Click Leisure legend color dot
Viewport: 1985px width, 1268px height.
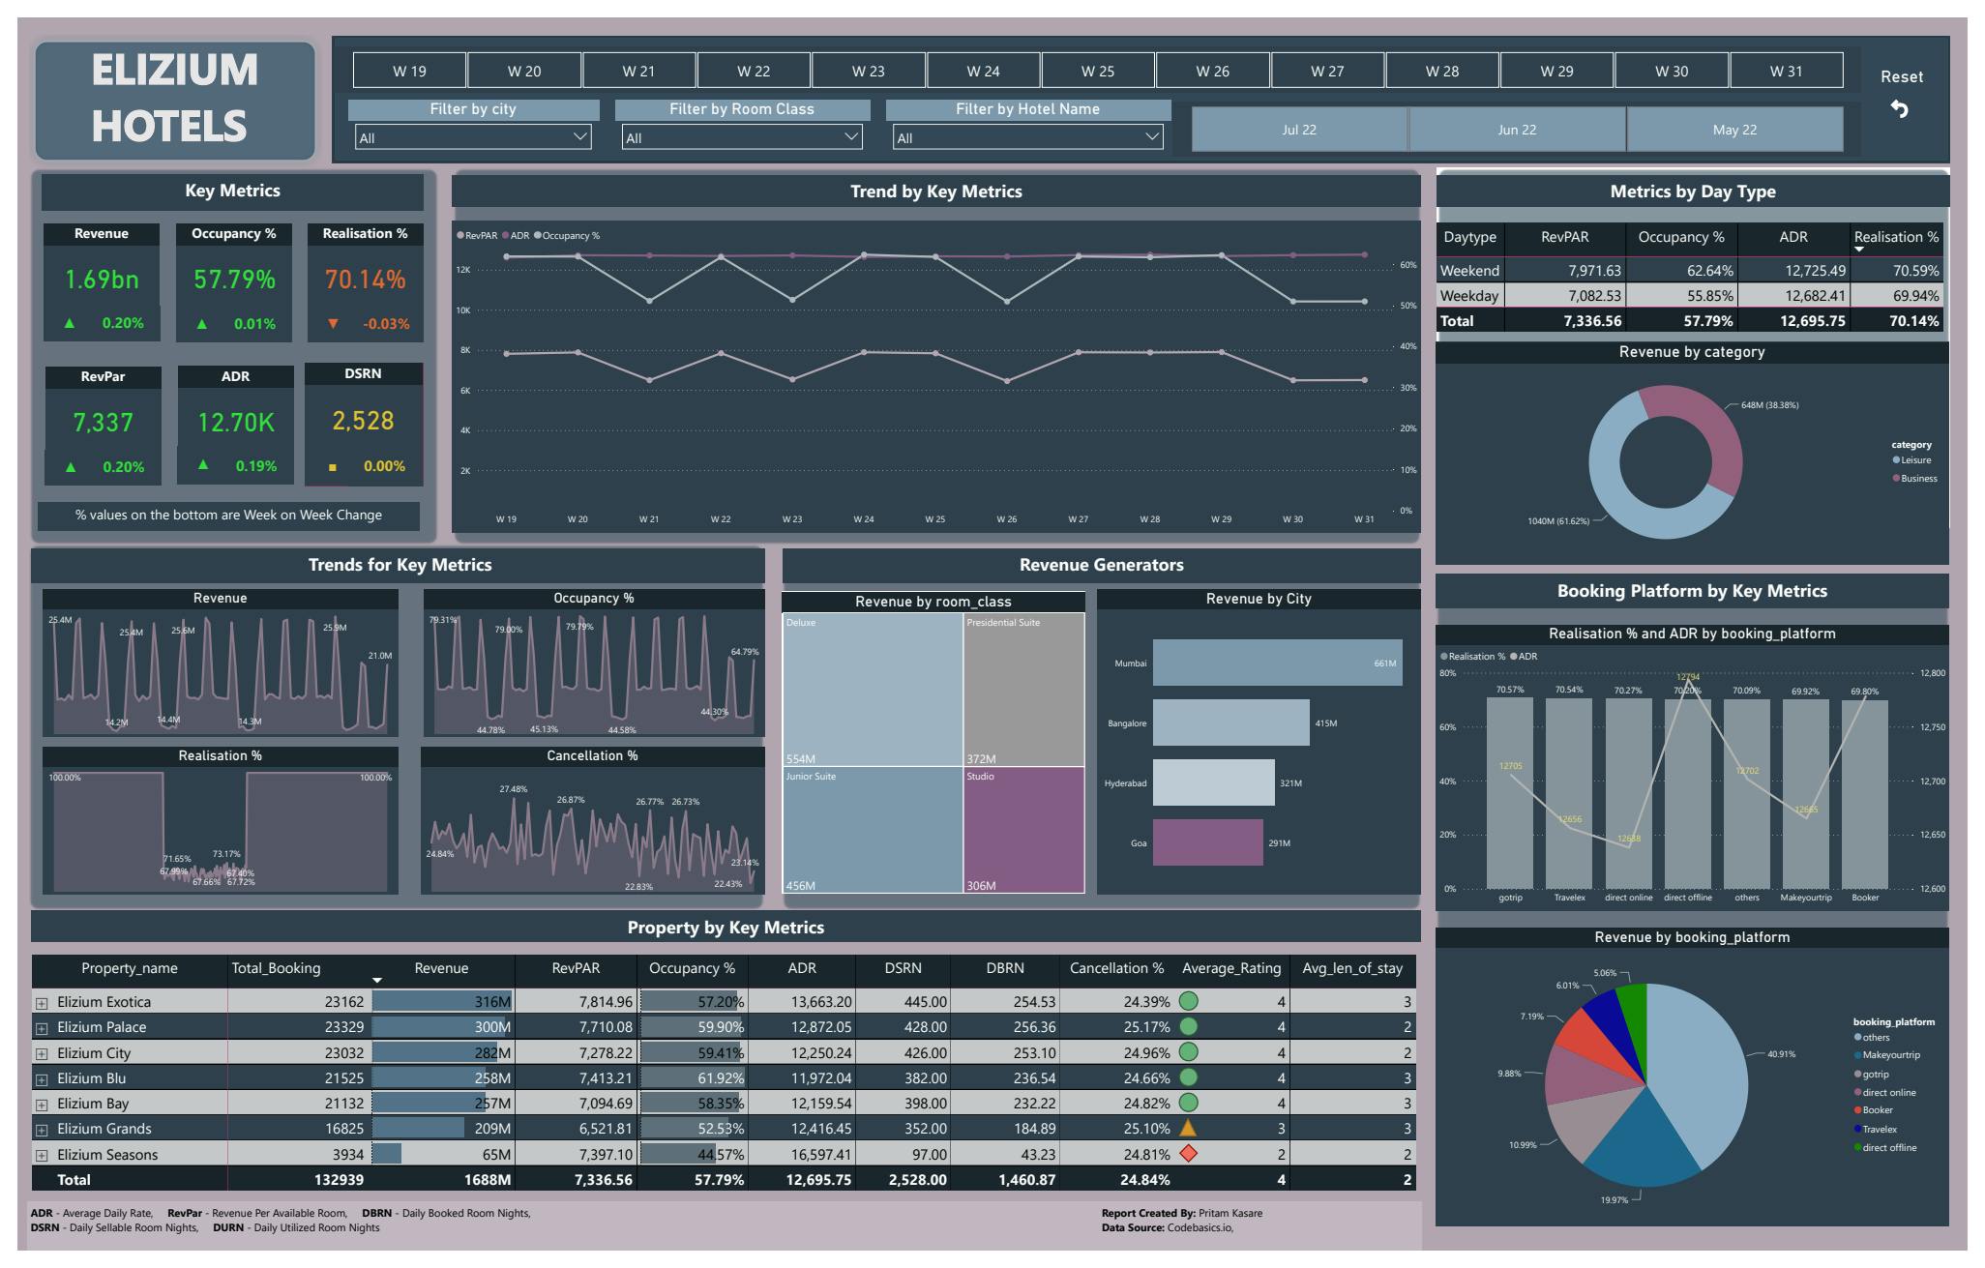tap(1896, 460)
